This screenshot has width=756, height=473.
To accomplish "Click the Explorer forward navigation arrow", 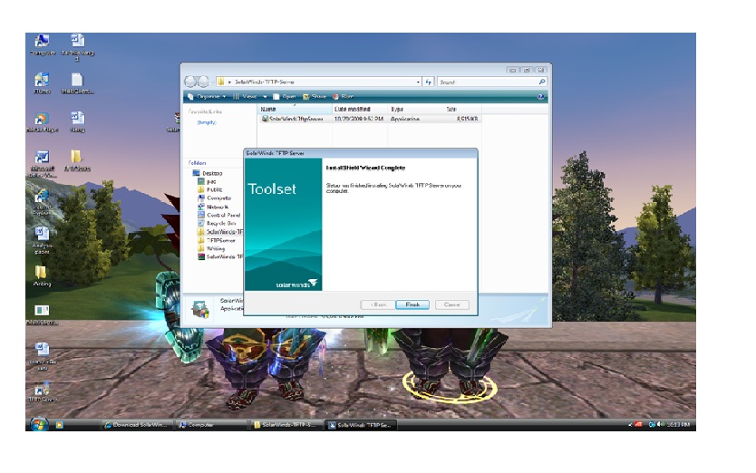I will coord(203,82).
